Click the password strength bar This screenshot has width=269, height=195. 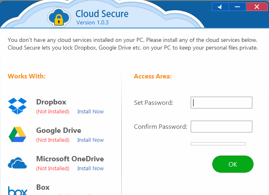point(218,144)
